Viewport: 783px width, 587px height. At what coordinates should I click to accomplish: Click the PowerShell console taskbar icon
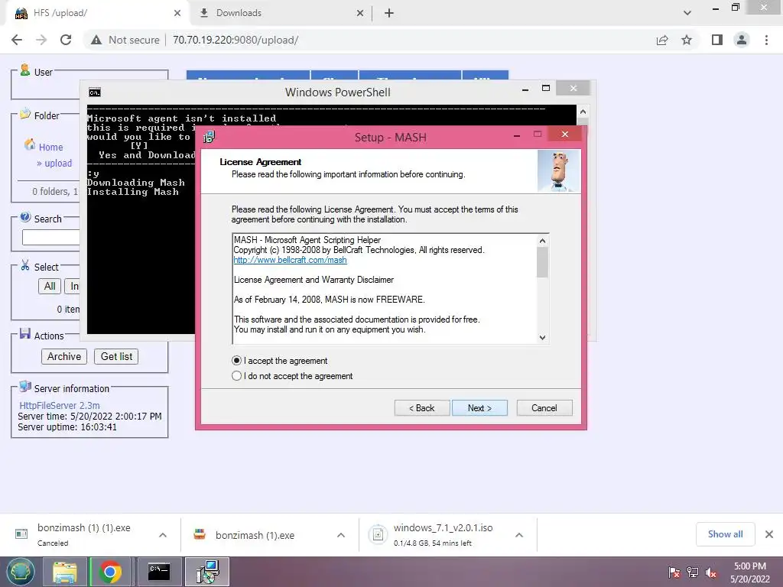point(159,572)
